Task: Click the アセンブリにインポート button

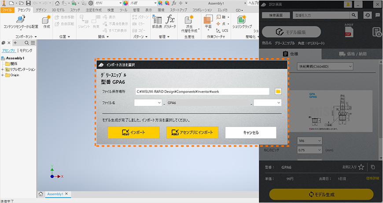Action: [x=192, y=133]
